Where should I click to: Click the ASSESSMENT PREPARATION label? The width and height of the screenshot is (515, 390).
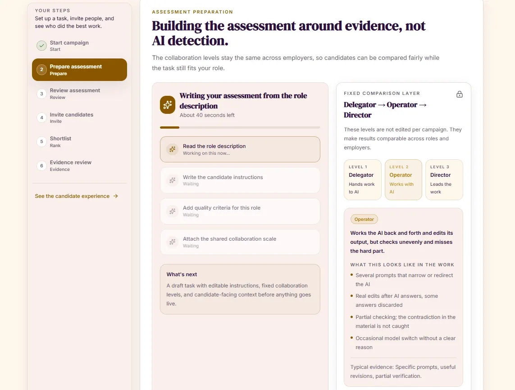click(192, 12)
